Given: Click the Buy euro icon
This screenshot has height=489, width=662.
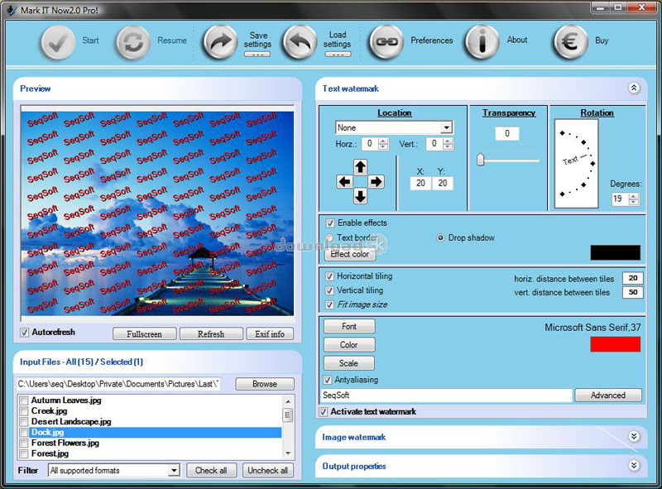Looking at the screenshot, I should [x=569, y=41].
